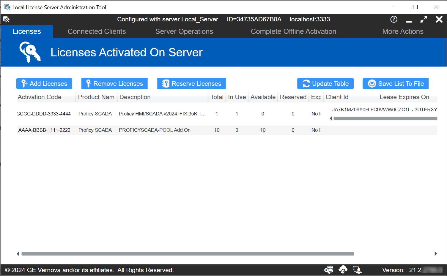Open the Connected Clients tab
The width and height of the screenshot is (447, 276).
pyautogui.click(x=97, y=31)
